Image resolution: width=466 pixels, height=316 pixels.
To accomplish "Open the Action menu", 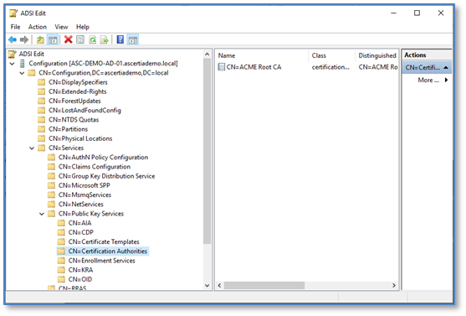I will [38, 27].
